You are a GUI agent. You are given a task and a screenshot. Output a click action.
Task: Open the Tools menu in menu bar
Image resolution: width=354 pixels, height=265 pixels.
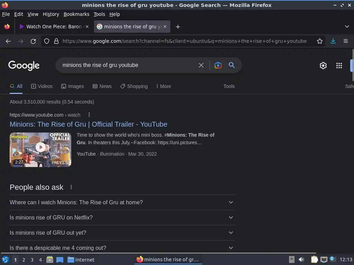click(99, 14)
